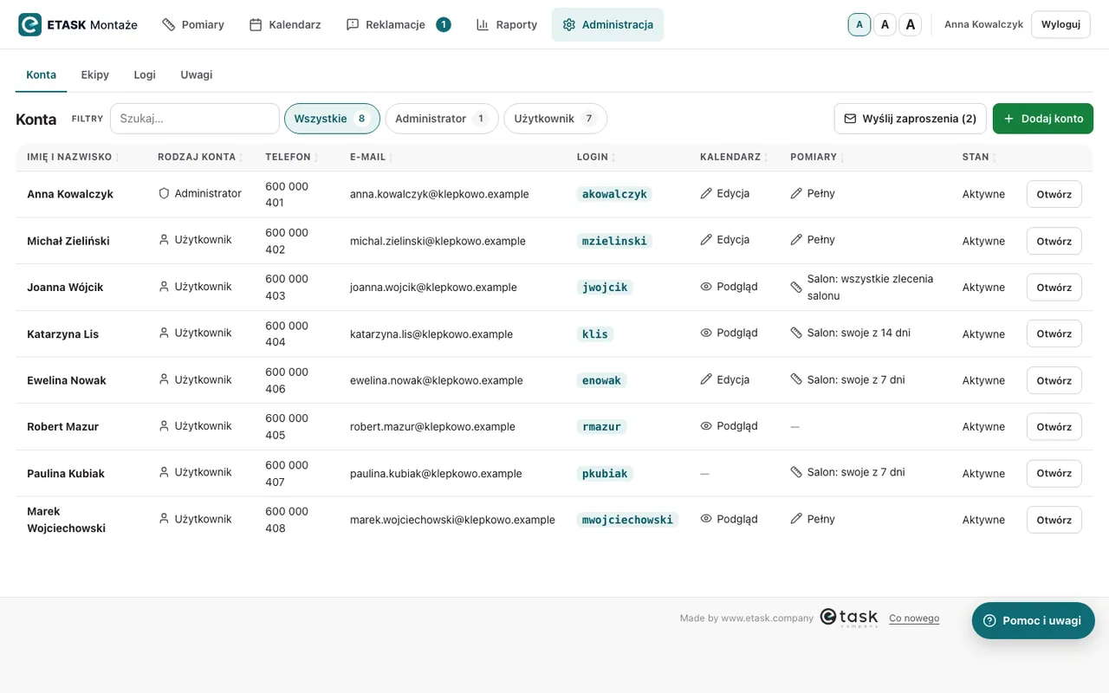Sort by the E-mail column header

point(372,157)
